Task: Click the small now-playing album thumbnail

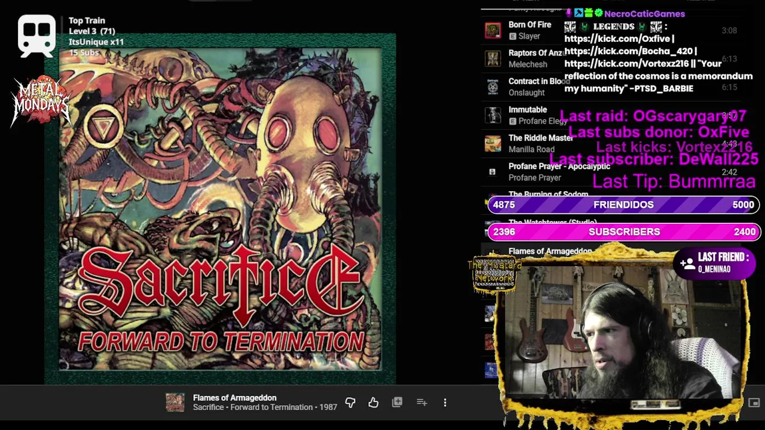Action: coord(175,403)
